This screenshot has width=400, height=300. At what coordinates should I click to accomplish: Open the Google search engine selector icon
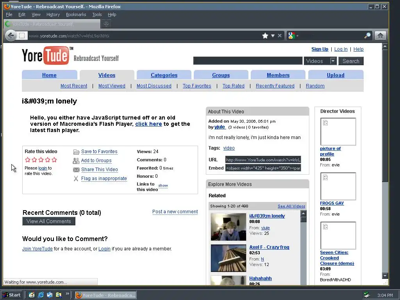(x=291, y=36)
